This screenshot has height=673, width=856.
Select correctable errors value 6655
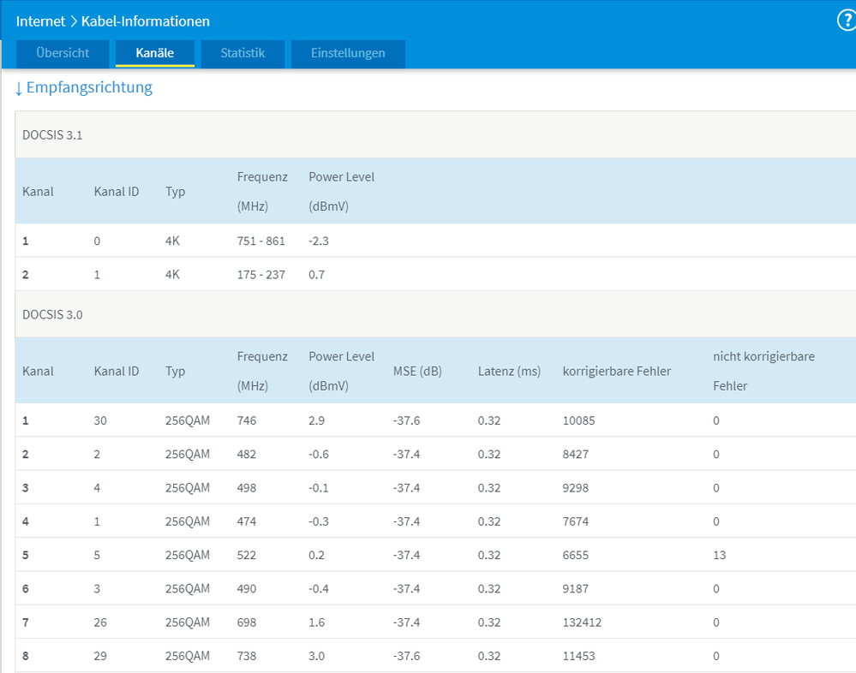tap(576, 555)
